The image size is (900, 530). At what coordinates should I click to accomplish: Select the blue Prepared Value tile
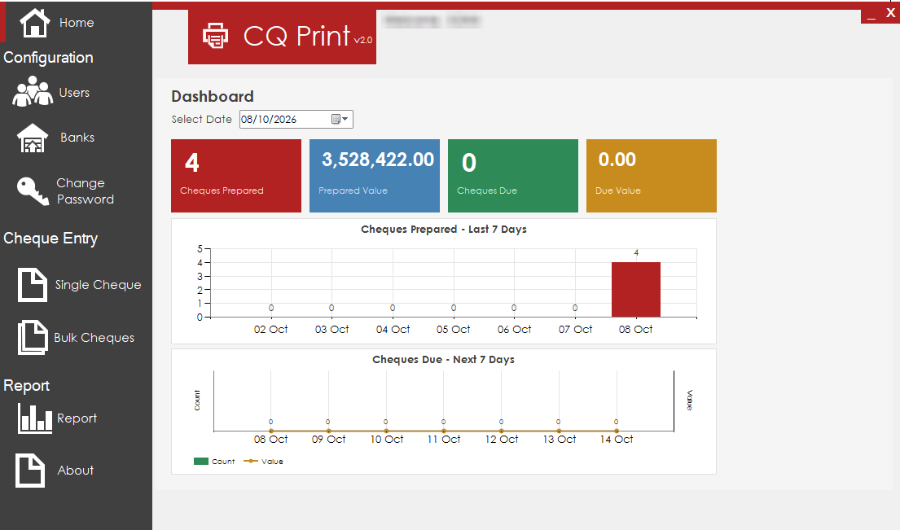pyautogui.click(x=374, y=176)
